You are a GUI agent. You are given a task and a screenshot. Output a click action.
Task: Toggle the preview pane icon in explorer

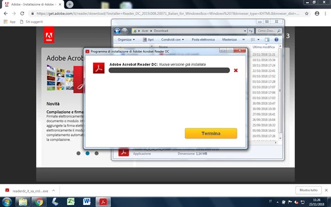point(267,40)
